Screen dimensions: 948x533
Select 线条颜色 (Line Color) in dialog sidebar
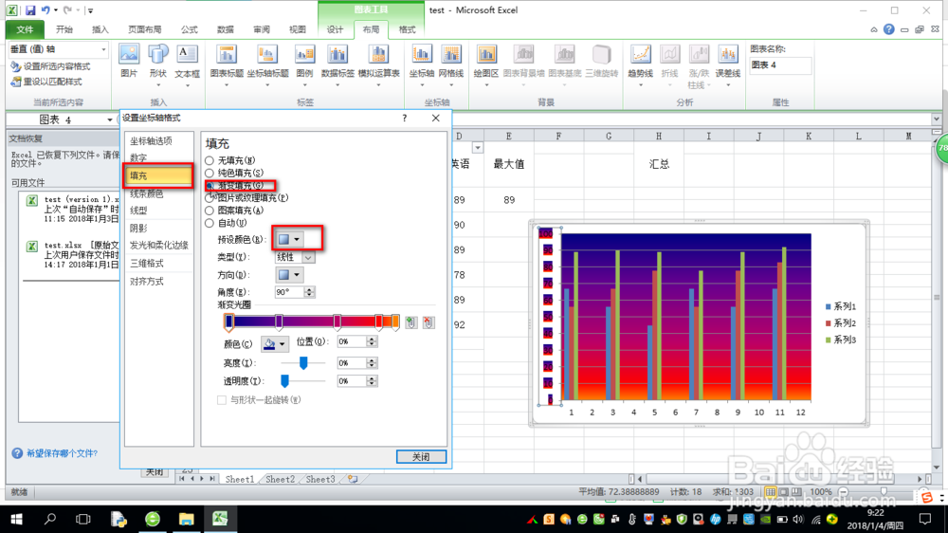146,193
